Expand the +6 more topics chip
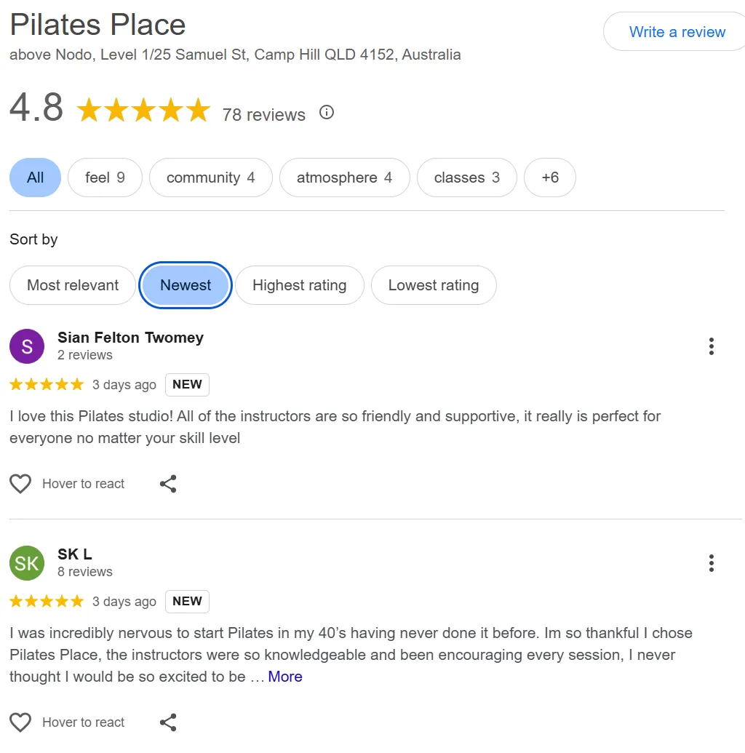The image size is (745, 753). pyautogui.click(x=550, y=178)
